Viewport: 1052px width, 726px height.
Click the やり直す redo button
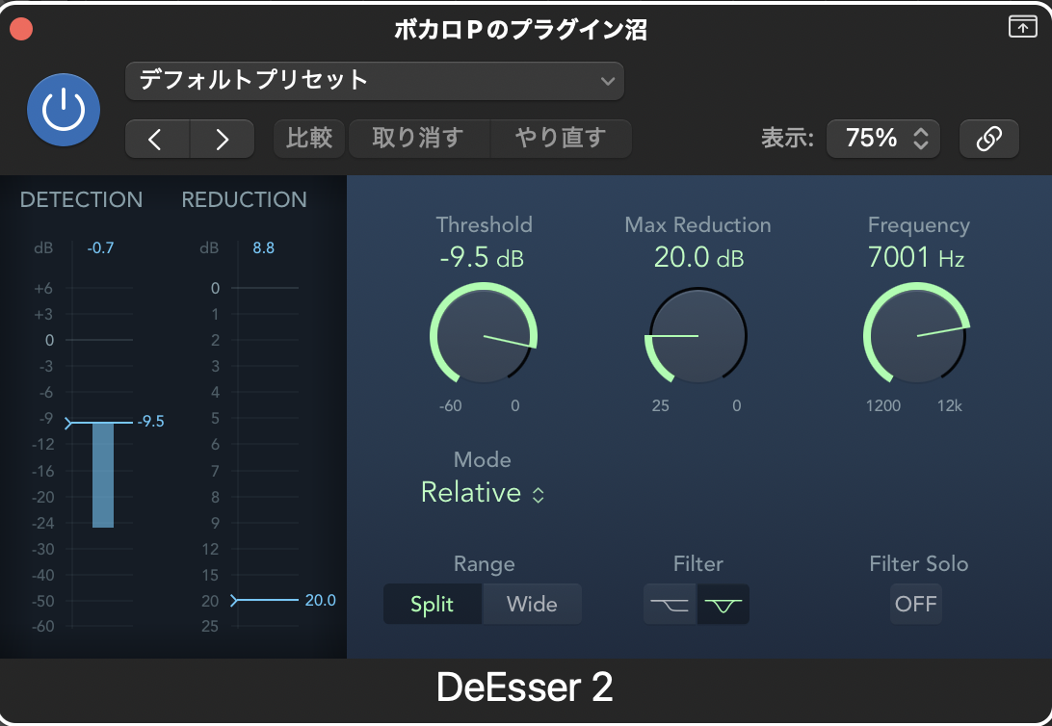click(561, 139)
